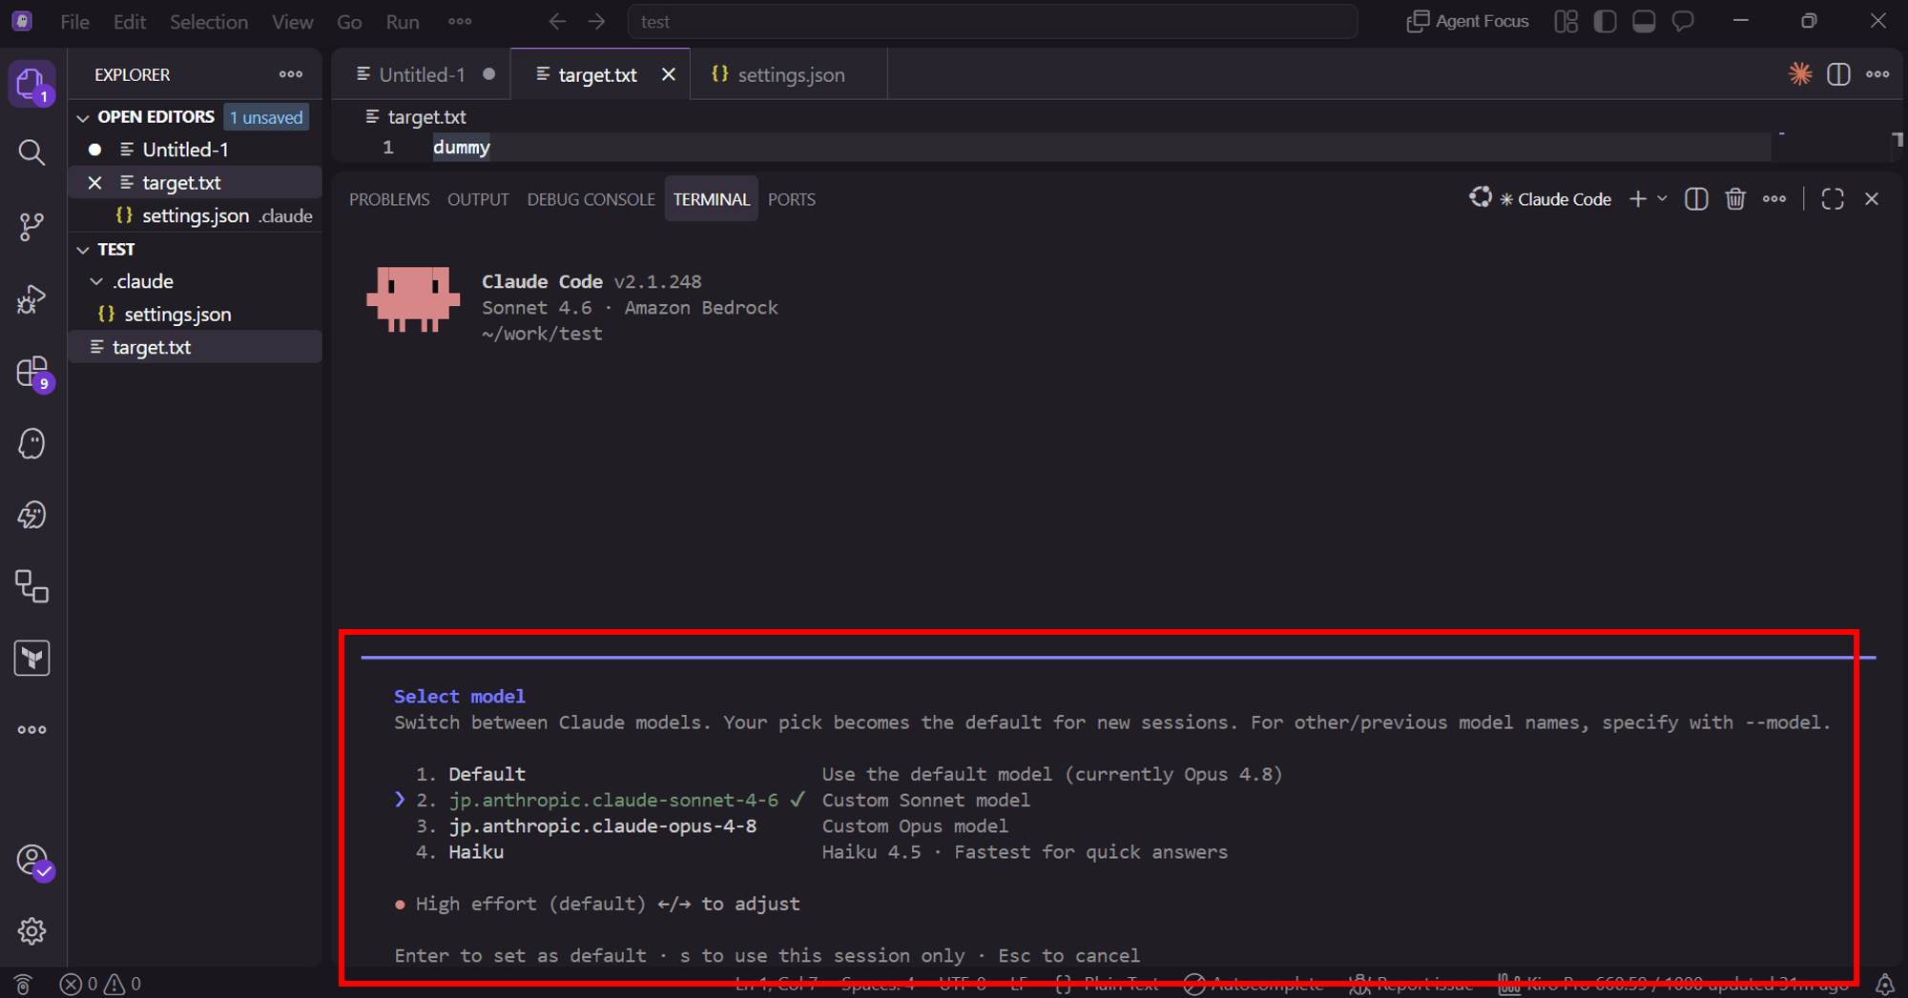The image size is (1908, 998).
Task: Click the Claude Code terminal label
Action: (x=1553, y=199)
